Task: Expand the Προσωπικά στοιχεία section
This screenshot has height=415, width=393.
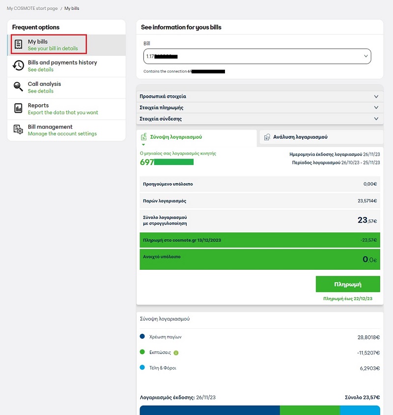Action: point(259,96)
